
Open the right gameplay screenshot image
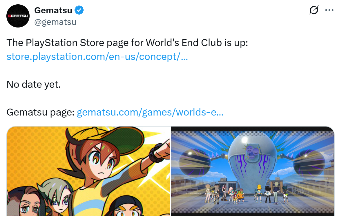coord(253,171)
